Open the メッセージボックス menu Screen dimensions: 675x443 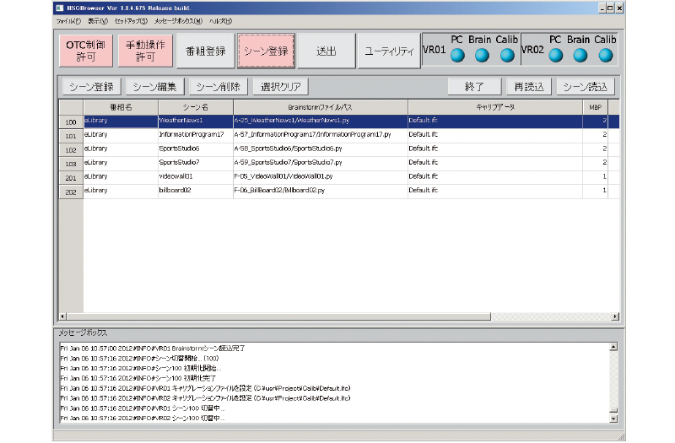(x=179, y=20)
